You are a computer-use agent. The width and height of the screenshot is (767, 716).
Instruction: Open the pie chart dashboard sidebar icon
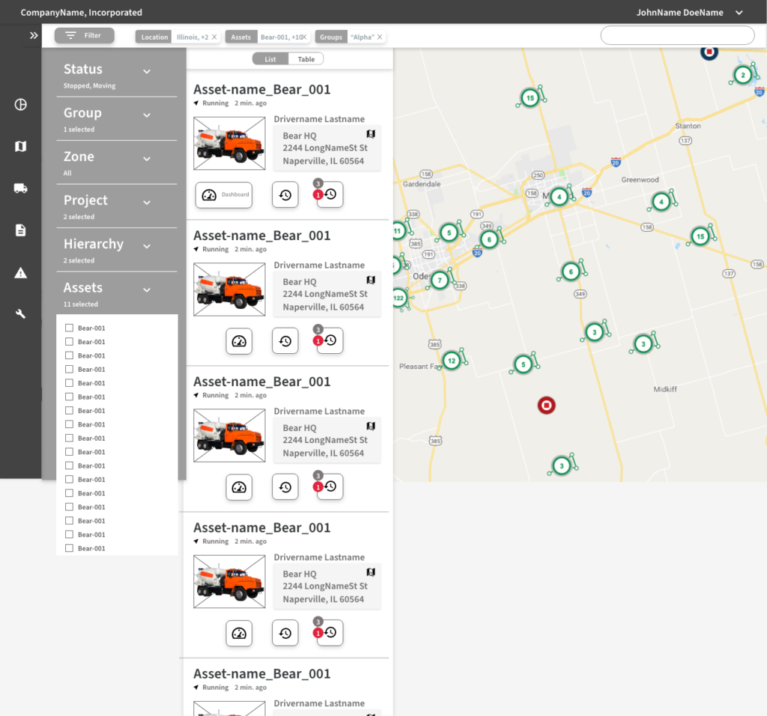pos(21,105)
